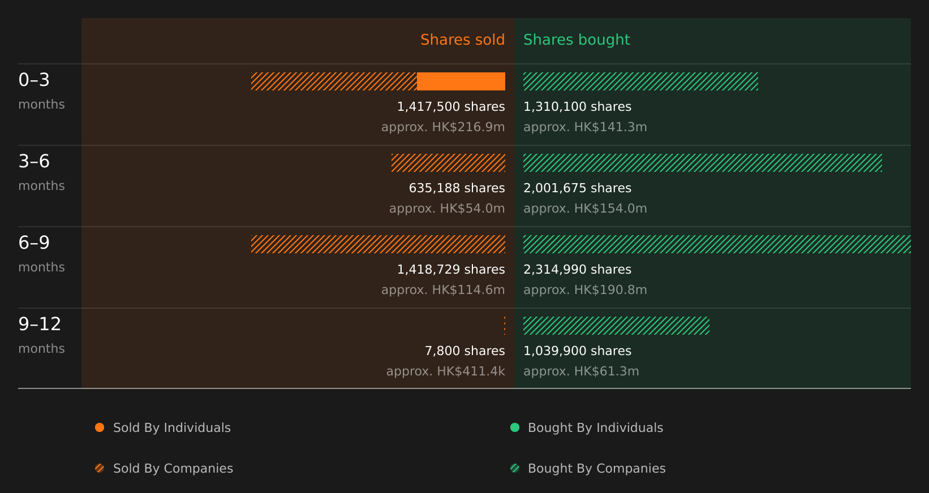Click approx. HK$411.4k sold amount
Image resolution: width=929 pixels, height=493 pixels.
coord(446,371)
